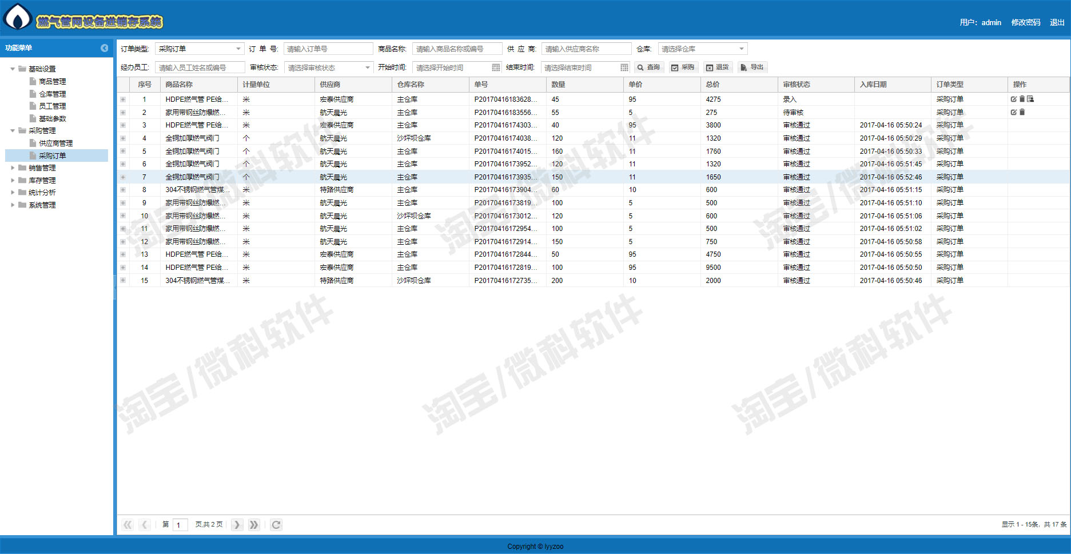Open 商品管理 in the menu tree
Screen dimensions: 1071x554
(x=52, y=81)
